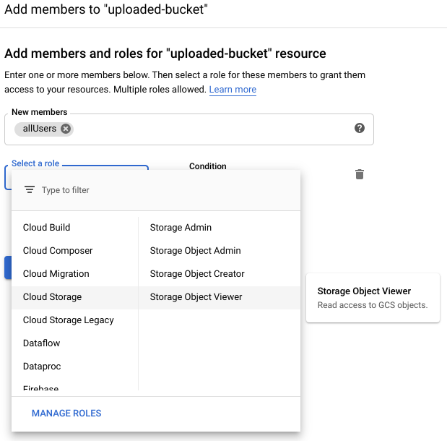Pick the Storage Object Admin role
This screenshot has width=447, height=441.
coord(195,251)
